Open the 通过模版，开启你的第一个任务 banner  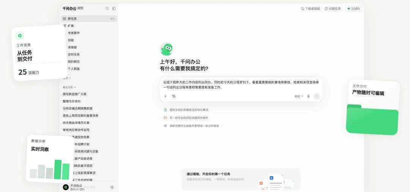coord(241,179)
